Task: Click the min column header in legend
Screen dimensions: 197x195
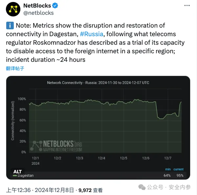Action: coord(168,169)
